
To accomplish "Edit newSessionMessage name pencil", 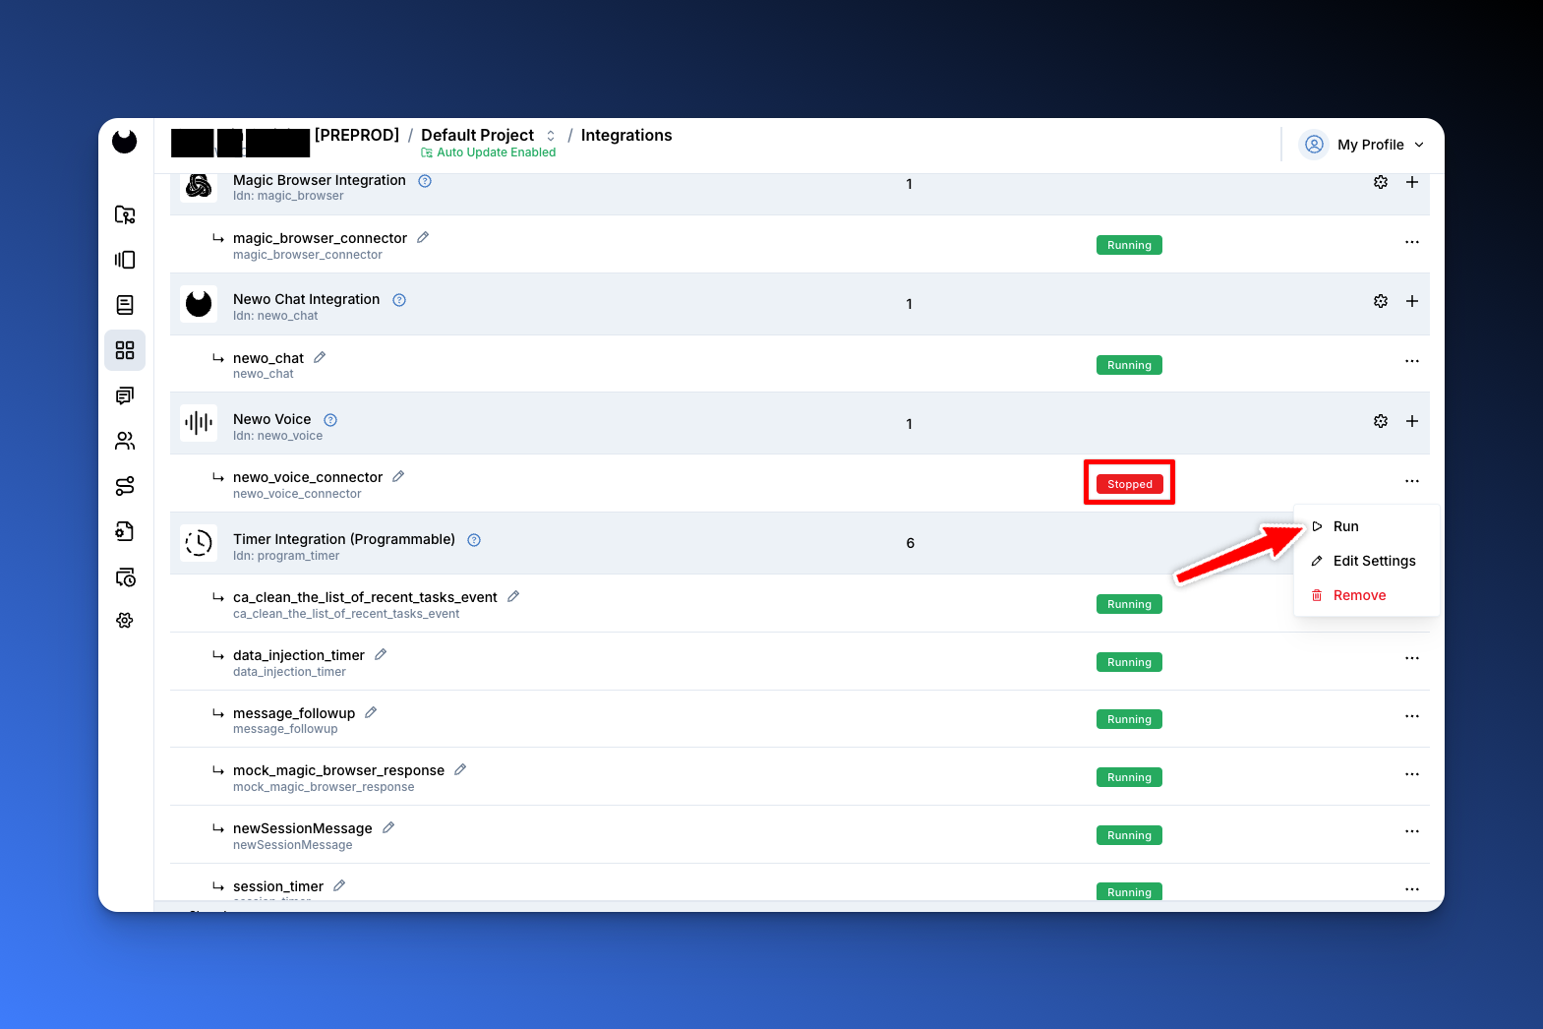I will click(388, 827).
